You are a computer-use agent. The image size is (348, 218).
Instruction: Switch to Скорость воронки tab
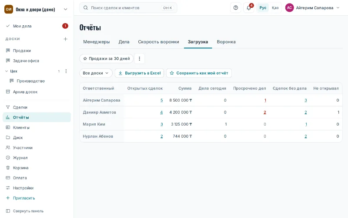point(158,42)
